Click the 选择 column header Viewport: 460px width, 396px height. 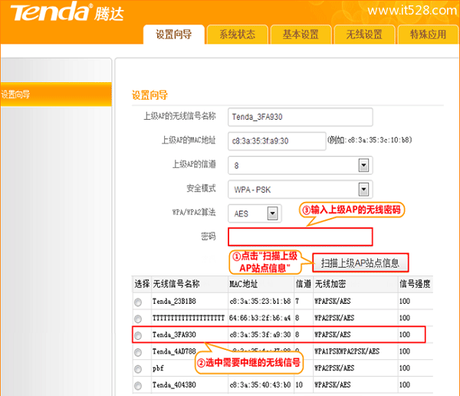142,284
